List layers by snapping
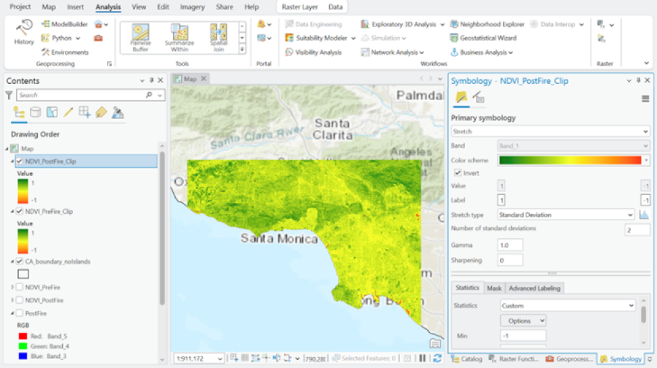657x368 pixels. pyautogui.click(x=84, y=112)
